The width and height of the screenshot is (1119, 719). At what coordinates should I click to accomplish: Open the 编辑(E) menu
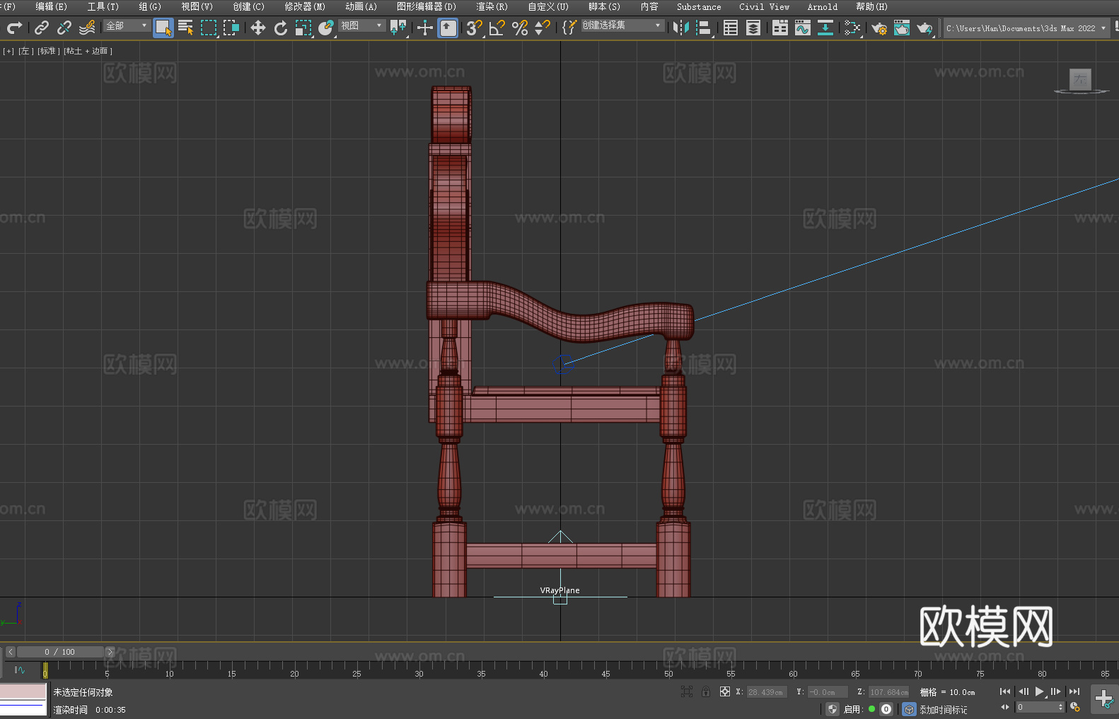point(51,6)
